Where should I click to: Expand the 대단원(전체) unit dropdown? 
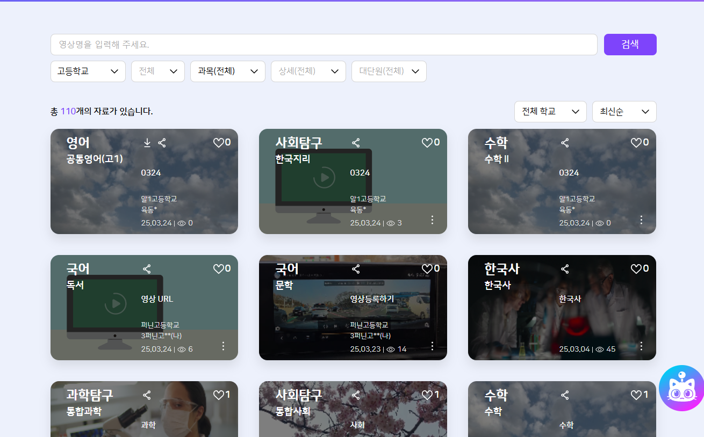(x=389, y=71)
